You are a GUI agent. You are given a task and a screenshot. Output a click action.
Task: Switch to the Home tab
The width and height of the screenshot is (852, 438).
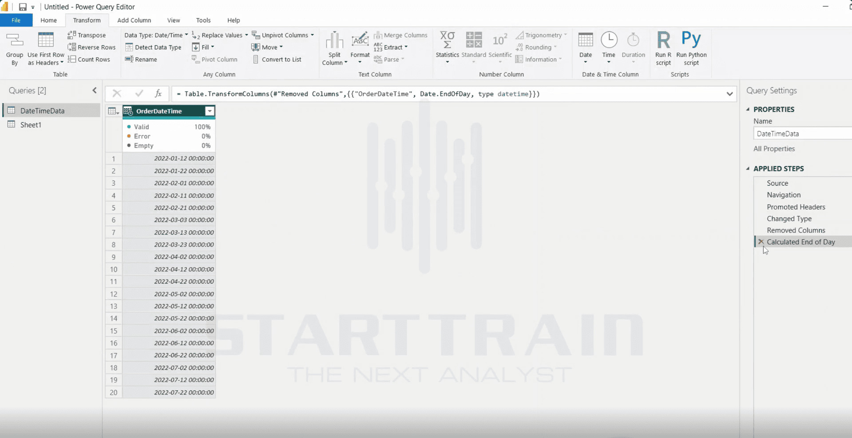point(48,20)
